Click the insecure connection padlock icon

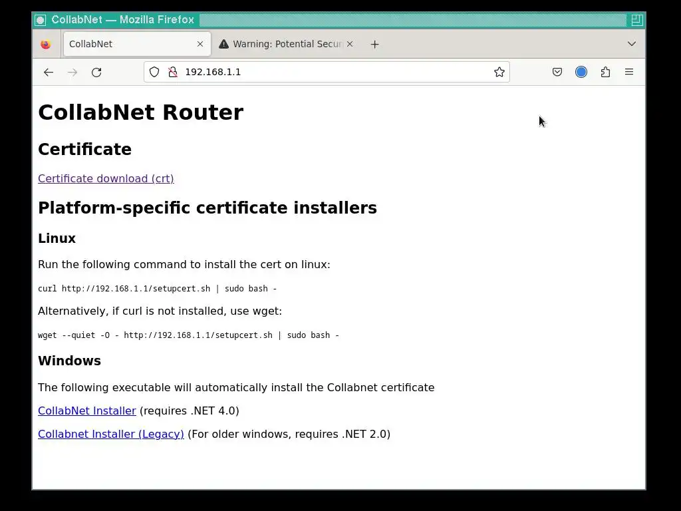tap(173, 72)
